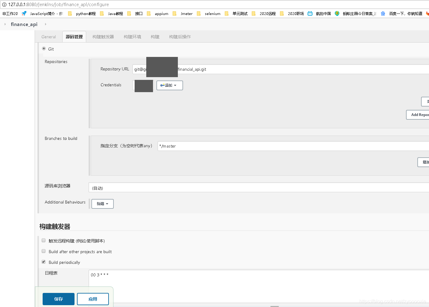Viewport: 429px width, 307px height.
Task: Open the 非工作20 bookmark
Action: pos(10,13)
